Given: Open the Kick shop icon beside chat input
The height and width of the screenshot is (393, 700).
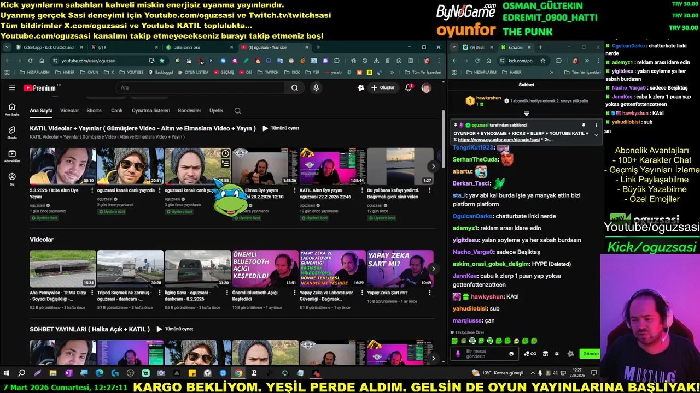Looking at the screenshot, I should (545, 354).
